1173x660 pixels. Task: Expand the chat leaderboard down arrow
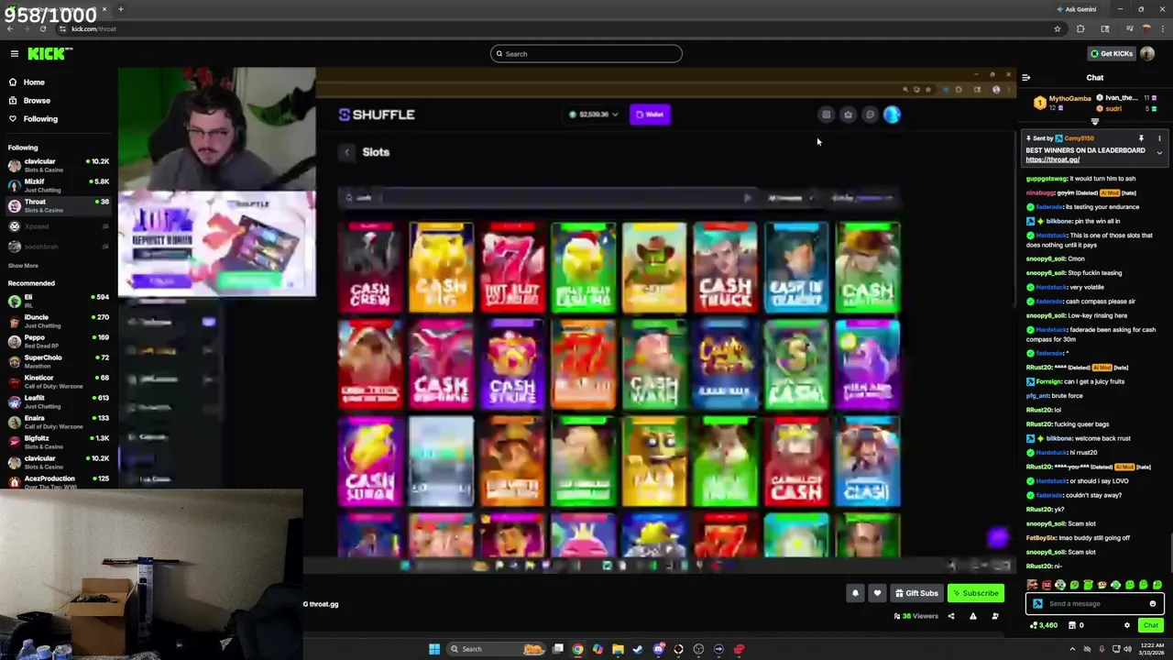pyautogui.click(x=1094, y=121)
